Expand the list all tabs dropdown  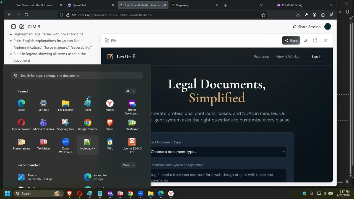[262, 5]
